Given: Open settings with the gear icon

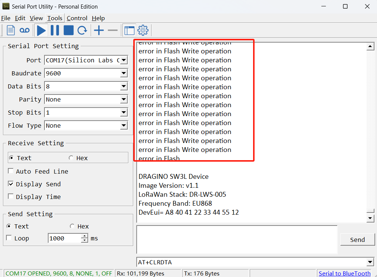Looking at the screenshot, I should tap(143, 30).
